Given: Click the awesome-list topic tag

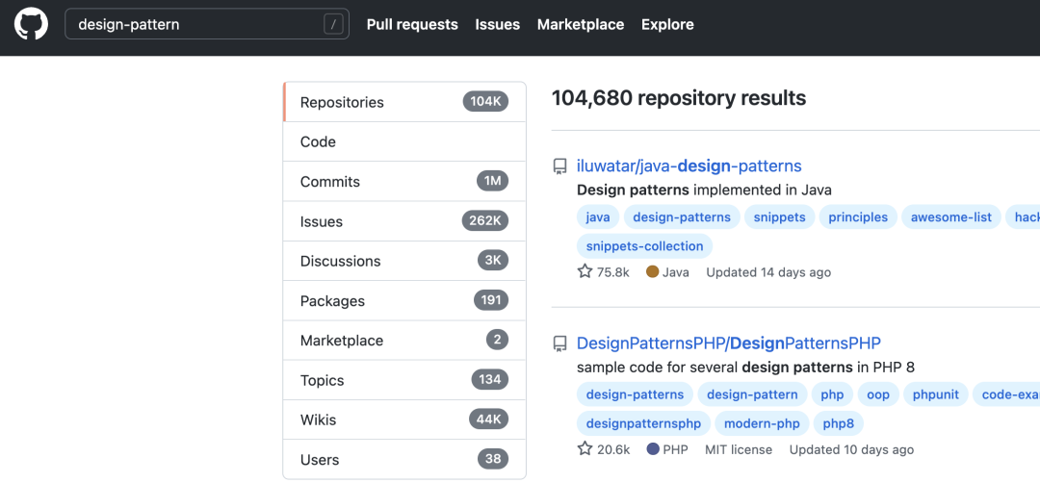Looking at the screenshot, I should pyautogui.click(x=951, y=217).
